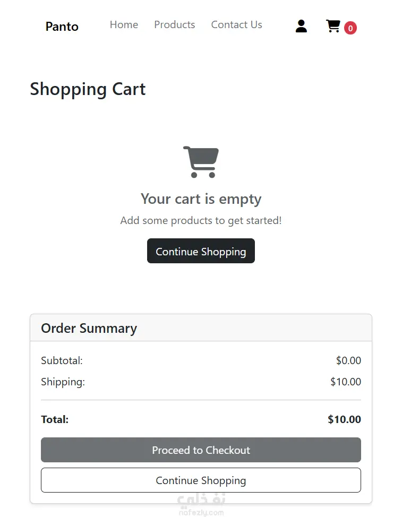Click the large gray empty cart icon

point(201,162)
